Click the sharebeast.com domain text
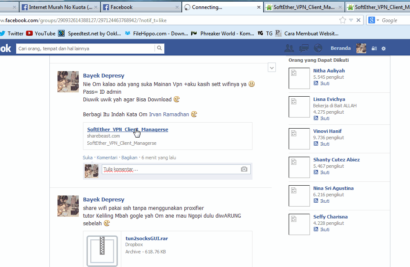Image resolution: width=410 pixels, height=267 pixels. pyautogui.click(x=103, y=136)
